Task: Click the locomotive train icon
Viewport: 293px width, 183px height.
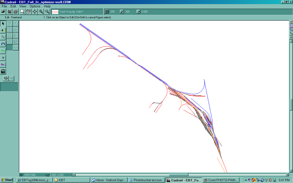Action: (3, 71)
